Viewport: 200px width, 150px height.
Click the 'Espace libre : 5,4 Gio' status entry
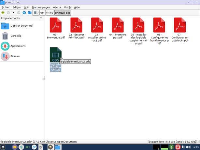point(172,142)
